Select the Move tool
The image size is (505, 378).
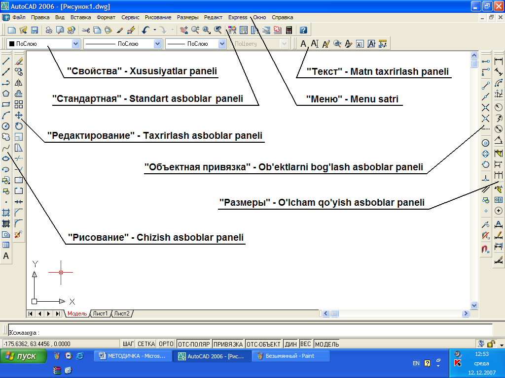19,115
